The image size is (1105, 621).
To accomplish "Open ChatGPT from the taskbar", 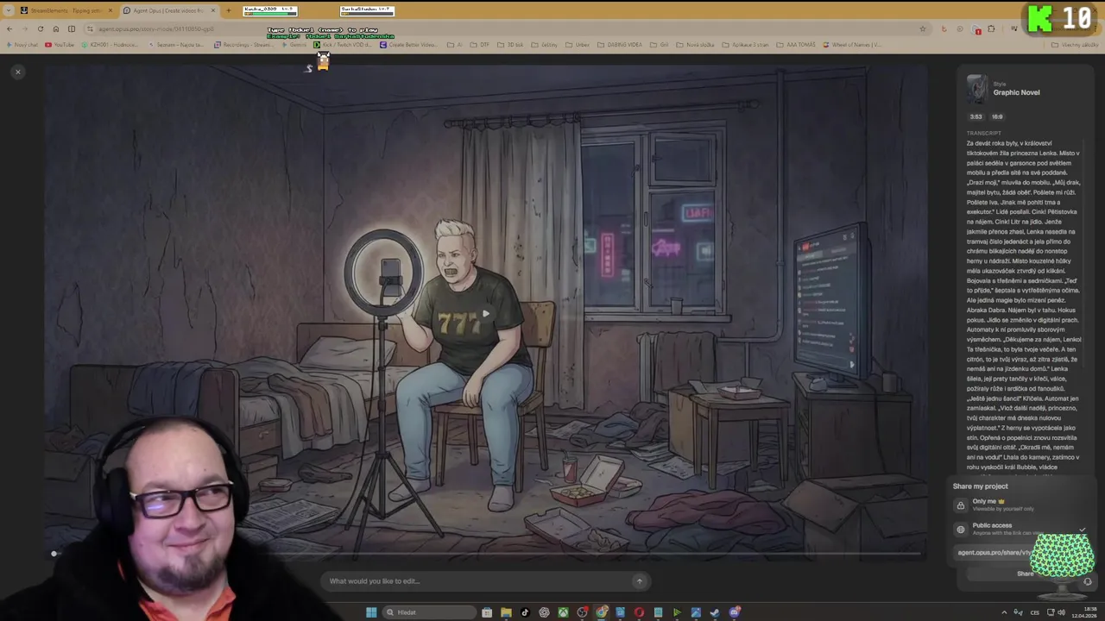I will click(544, 612).
